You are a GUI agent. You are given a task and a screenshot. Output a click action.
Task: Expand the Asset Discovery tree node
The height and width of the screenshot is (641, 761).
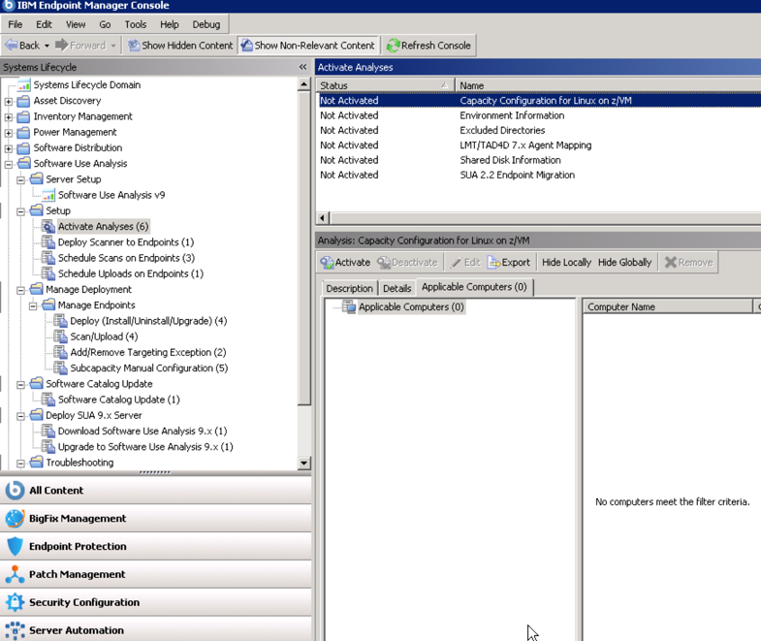(9, 101)
